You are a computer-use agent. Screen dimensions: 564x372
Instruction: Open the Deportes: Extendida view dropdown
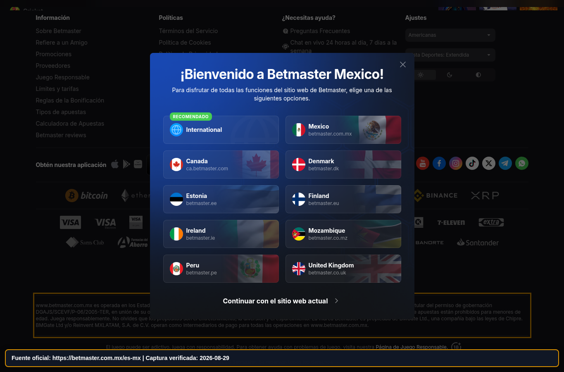coord(450,55)
